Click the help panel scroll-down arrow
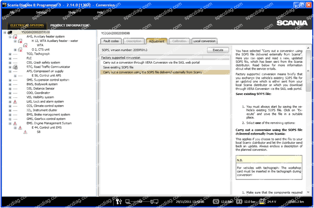Viewport: 314px width, 208px height. tap(308, 192)
